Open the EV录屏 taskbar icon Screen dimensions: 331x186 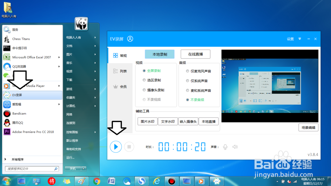(216, 181)
